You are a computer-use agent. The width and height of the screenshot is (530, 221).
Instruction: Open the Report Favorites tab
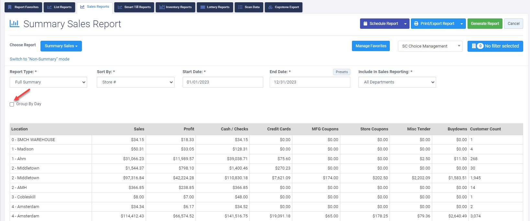click(x=23, y=7)
